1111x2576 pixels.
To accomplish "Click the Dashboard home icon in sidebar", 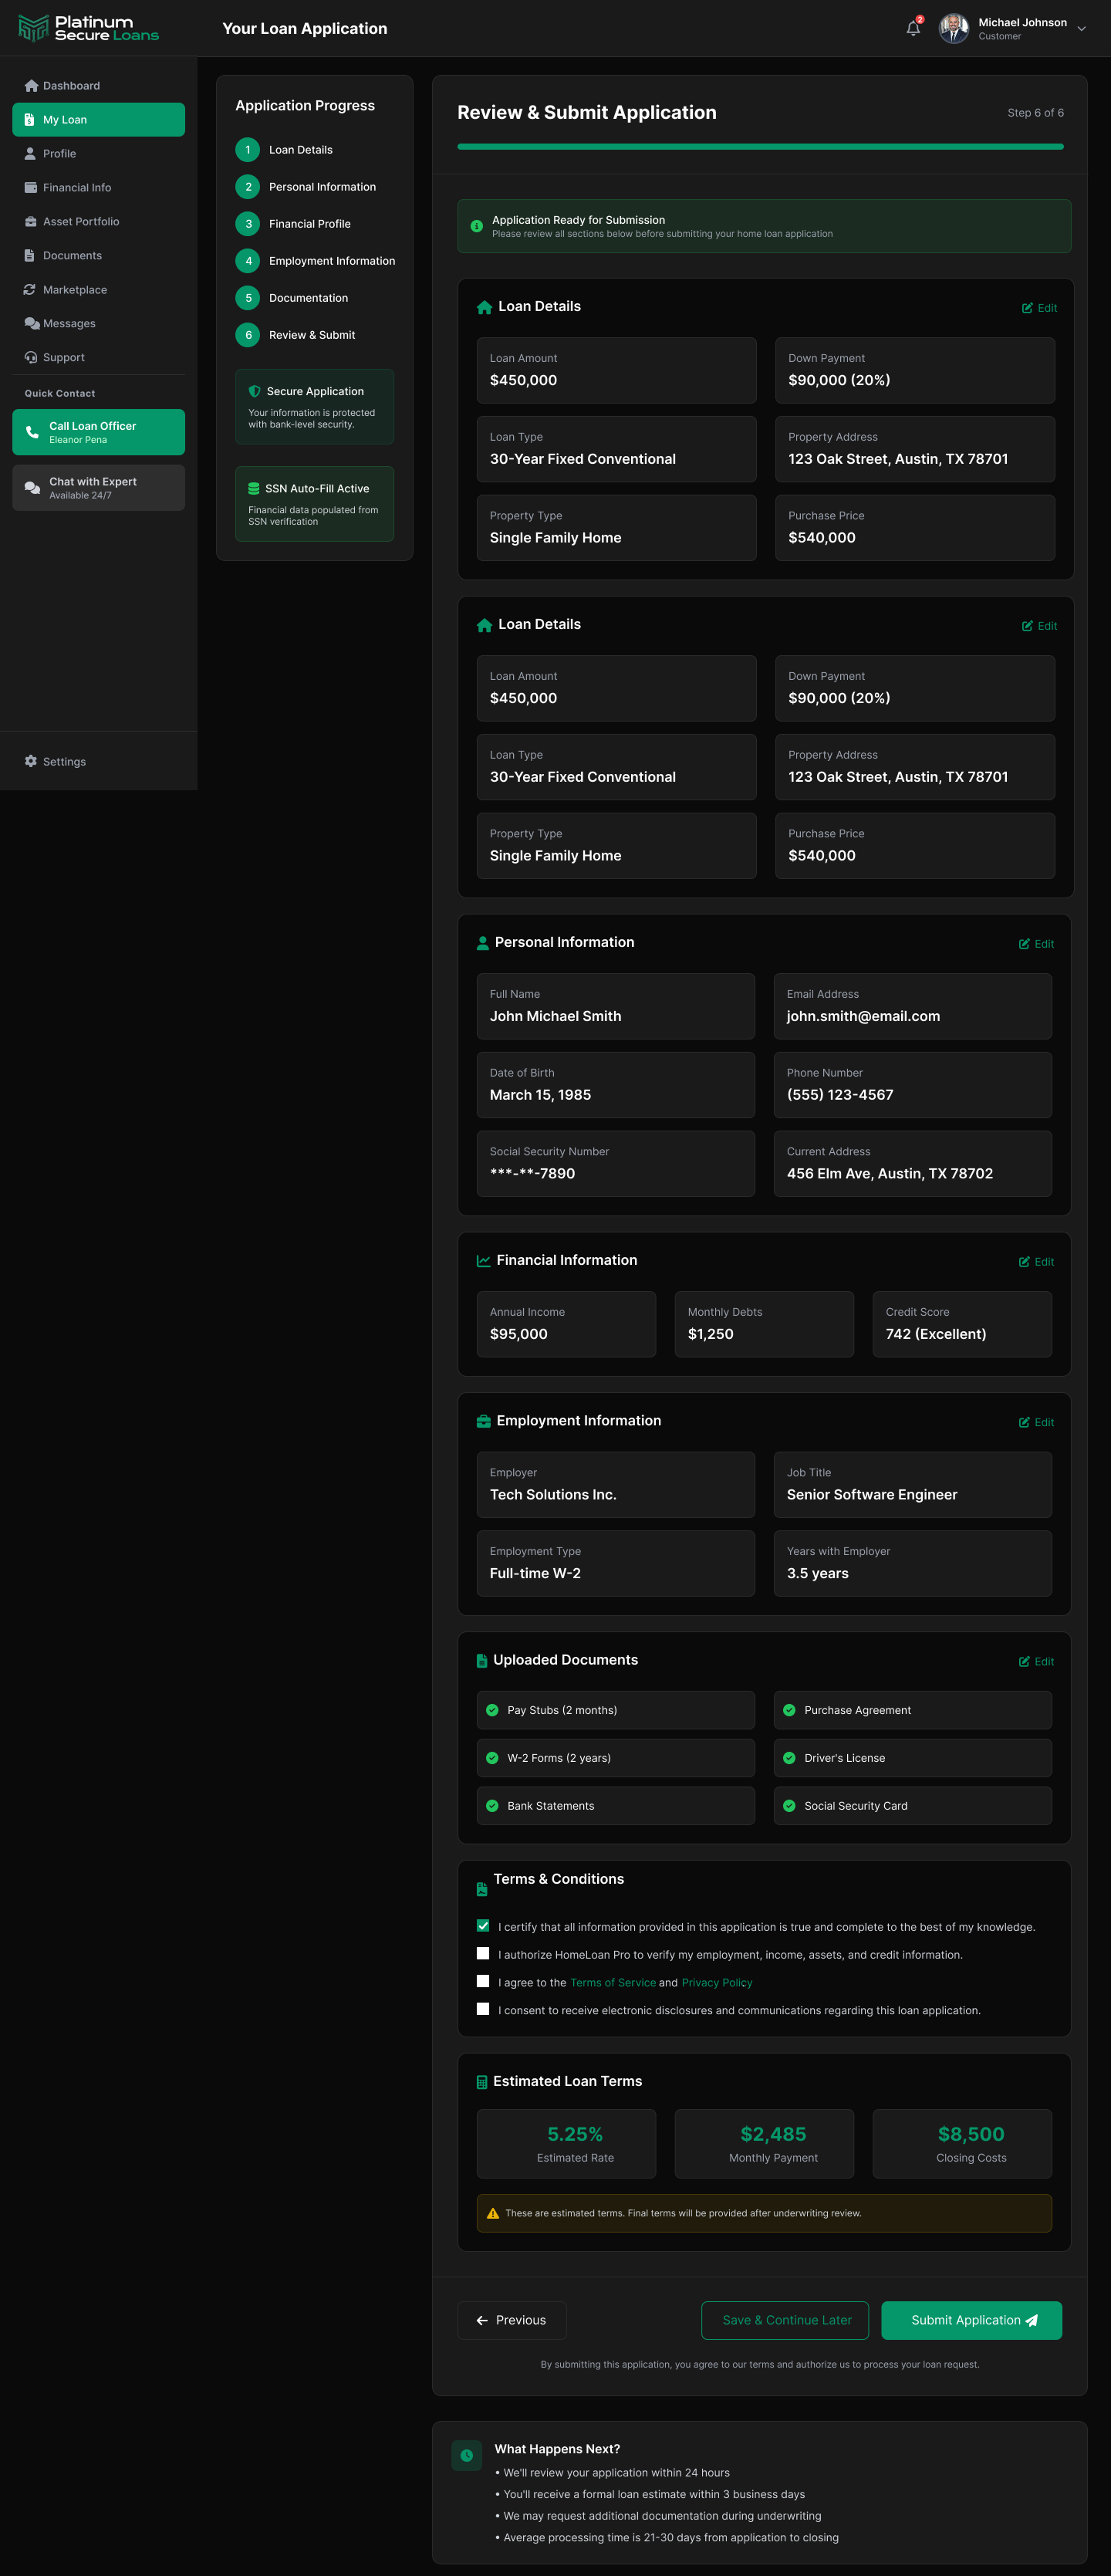I will point(31,86).
